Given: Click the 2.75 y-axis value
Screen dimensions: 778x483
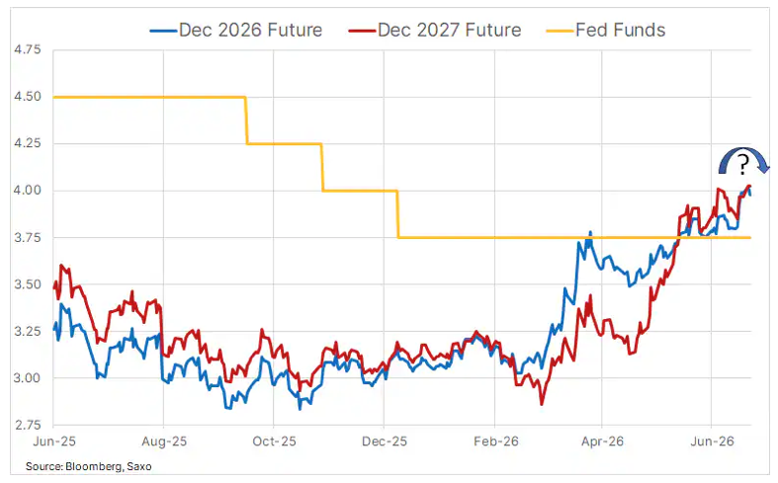Looking at the screenshot, I should click(28, 426).
